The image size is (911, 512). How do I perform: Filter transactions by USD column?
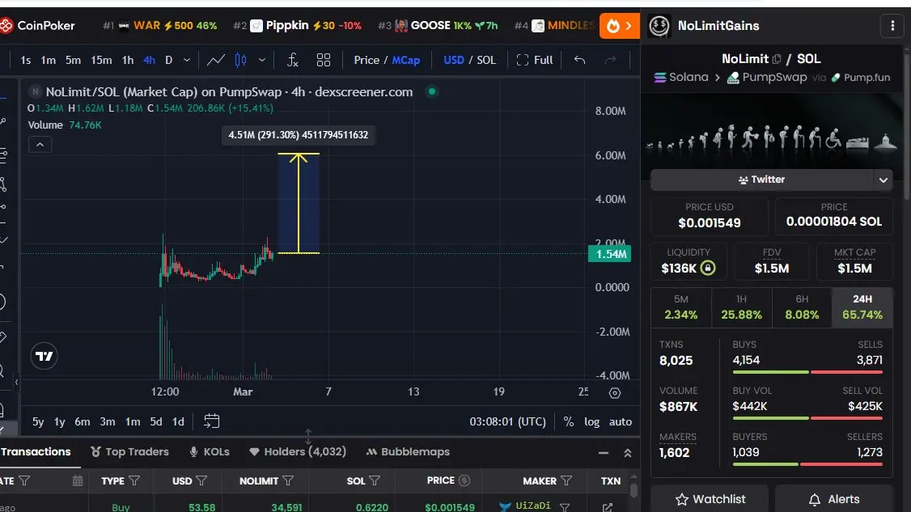click(201, 480)
